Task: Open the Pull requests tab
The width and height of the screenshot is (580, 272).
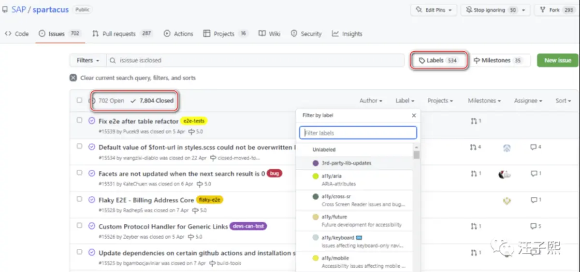Action: (x=122, y=34)
